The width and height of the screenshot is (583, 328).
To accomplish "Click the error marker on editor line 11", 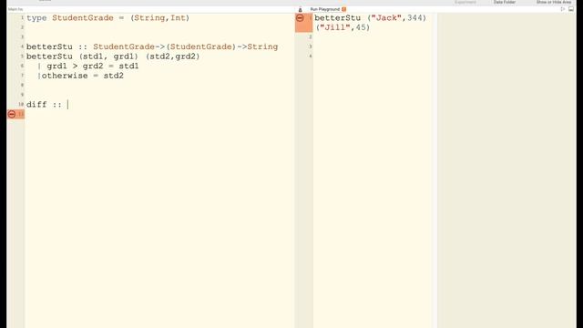I will click(x=12, y=114).
